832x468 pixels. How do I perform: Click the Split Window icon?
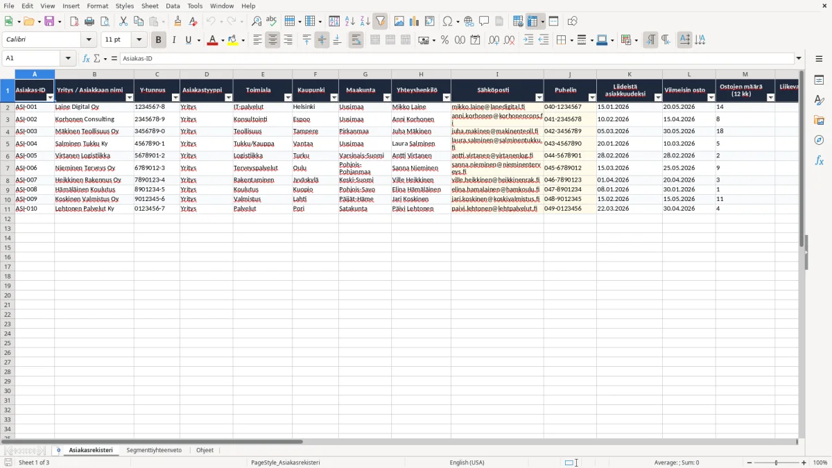click(x=553, y=21)
